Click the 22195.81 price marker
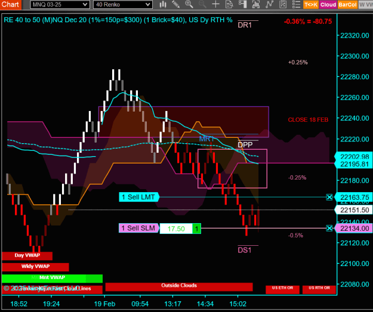 (354, 164)
